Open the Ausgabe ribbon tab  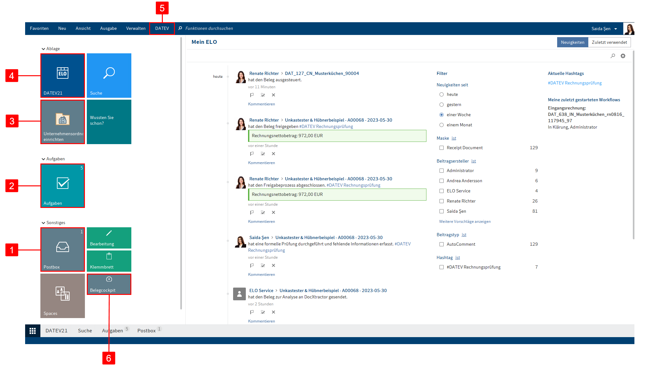point(108,28)
